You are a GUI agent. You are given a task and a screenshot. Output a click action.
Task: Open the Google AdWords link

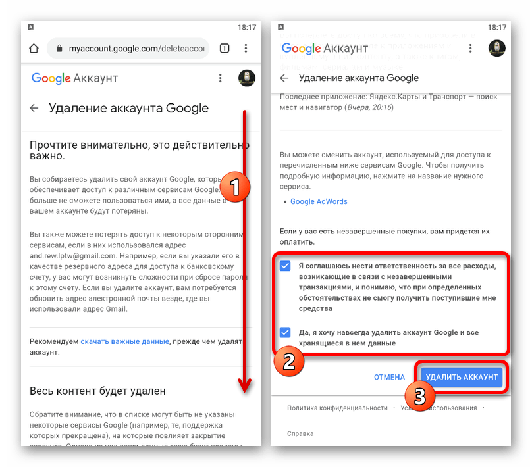319,201
